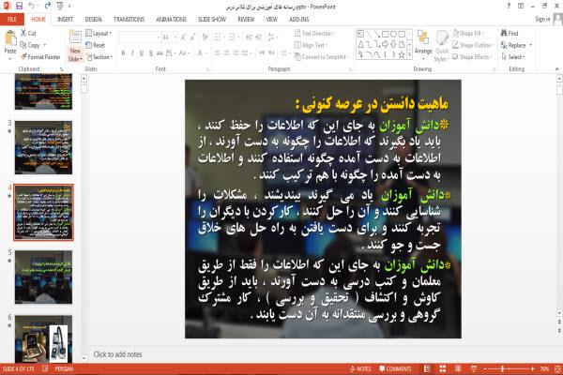Click the Copy command
The height and width of the screenshot is (375, 563).
click(30, 45)
